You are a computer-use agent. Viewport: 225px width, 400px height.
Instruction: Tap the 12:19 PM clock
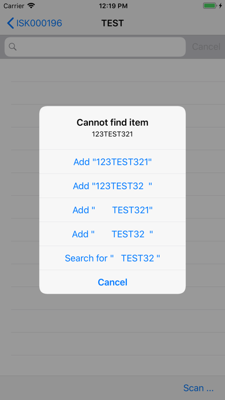[113, 6]
